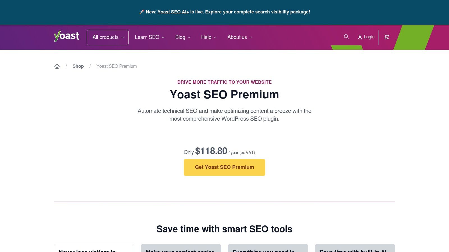Follow the Yoast SEO AI+ link

(173, 12)
